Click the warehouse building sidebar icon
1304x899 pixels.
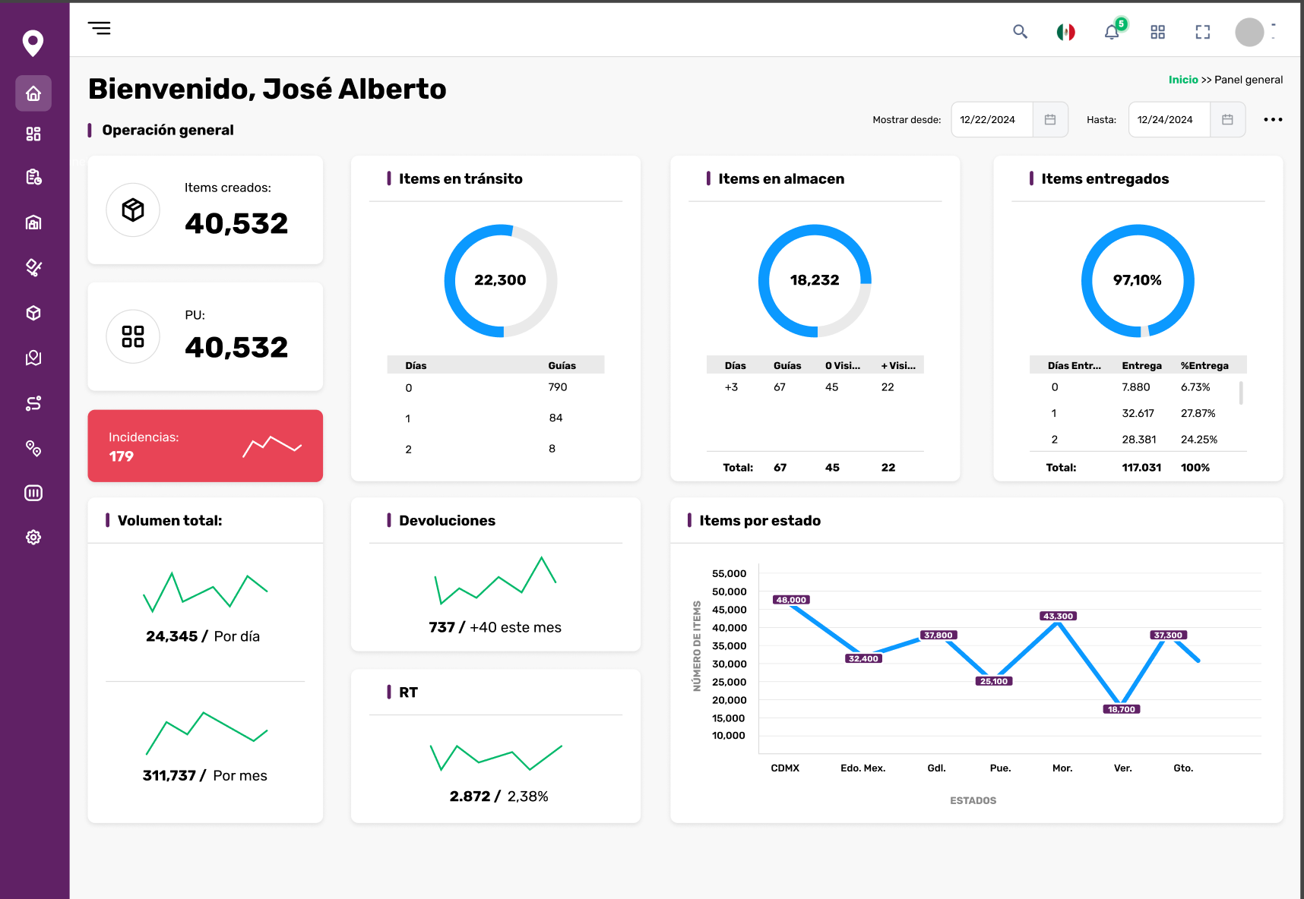click(x=33, y=222)
